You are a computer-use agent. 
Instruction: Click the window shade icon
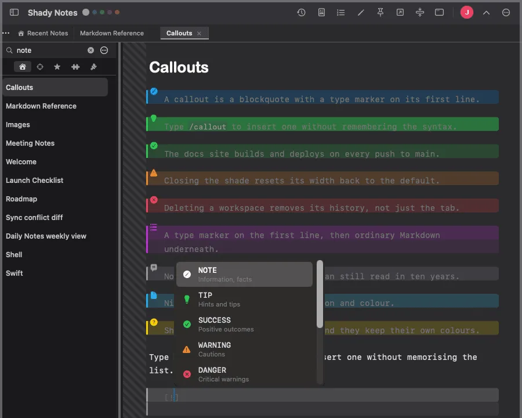(x=440, y=13)
